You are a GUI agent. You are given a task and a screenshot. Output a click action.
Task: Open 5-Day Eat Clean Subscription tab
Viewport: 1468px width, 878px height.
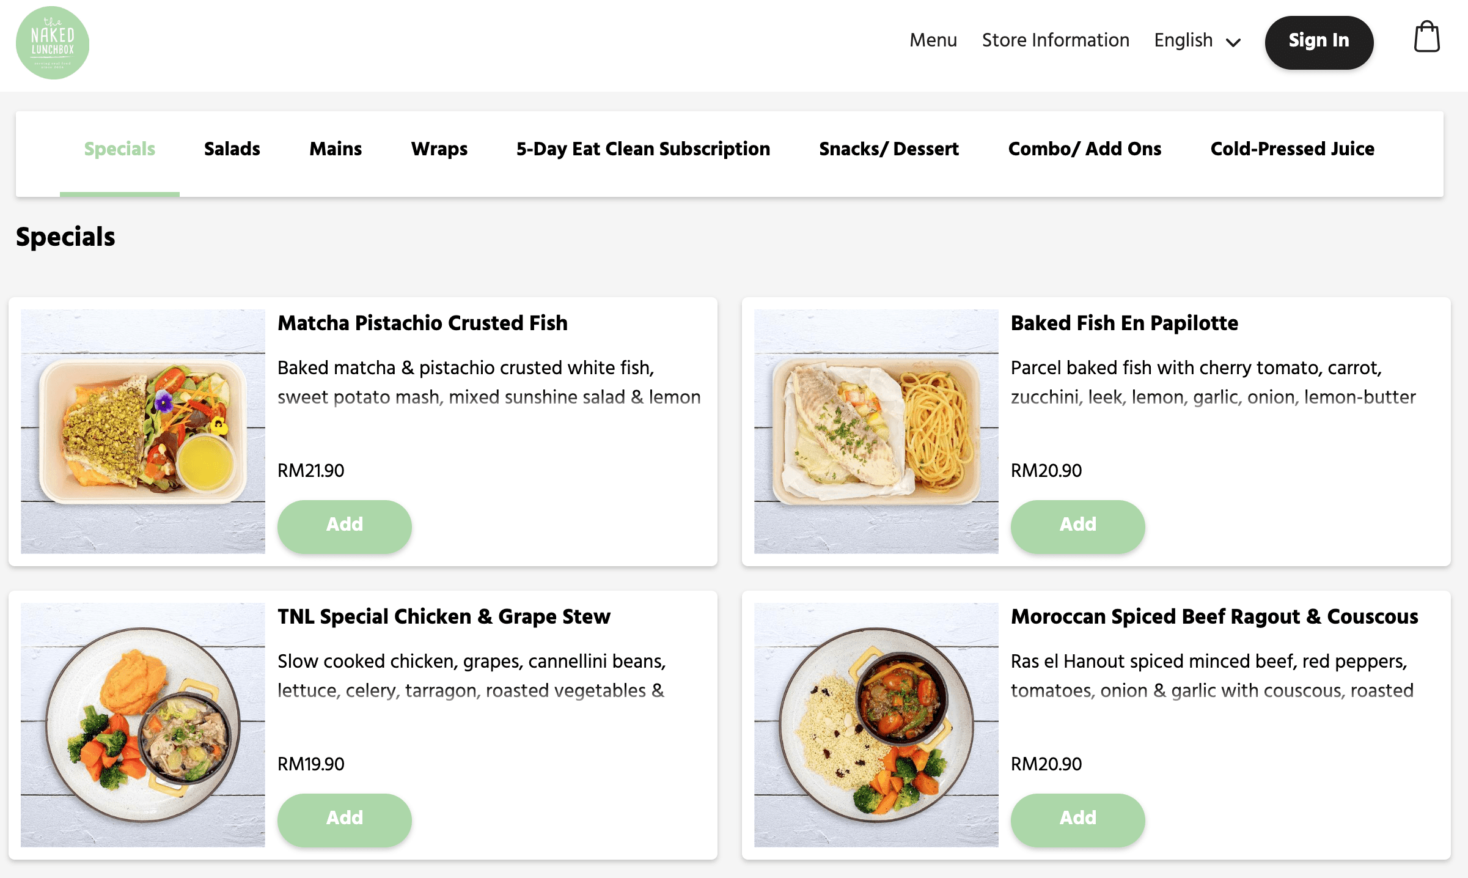pyautogui.click(x=643, y=149)
